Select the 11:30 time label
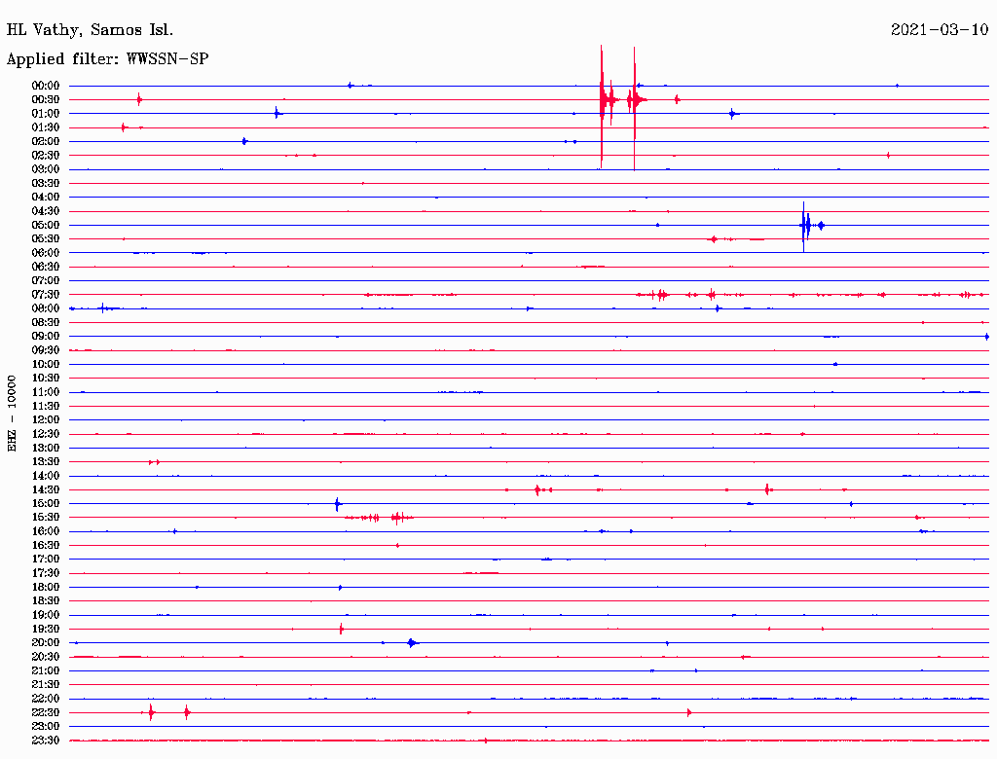997x759 pixels. pos(46,406)
